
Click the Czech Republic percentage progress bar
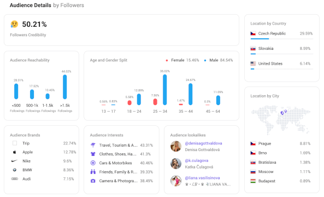281,39
